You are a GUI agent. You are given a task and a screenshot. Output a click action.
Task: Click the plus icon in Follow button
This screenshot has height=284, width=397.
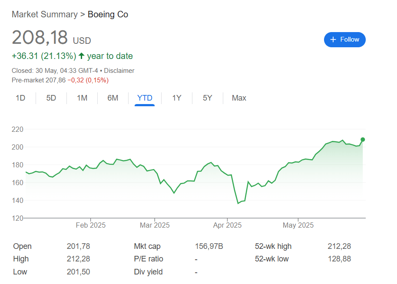coord(333,39)
